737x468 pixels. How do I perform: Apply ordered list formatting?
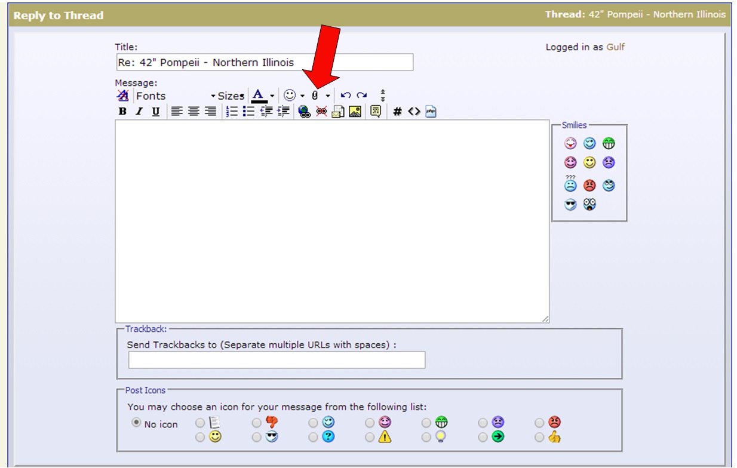coord(232,112)
